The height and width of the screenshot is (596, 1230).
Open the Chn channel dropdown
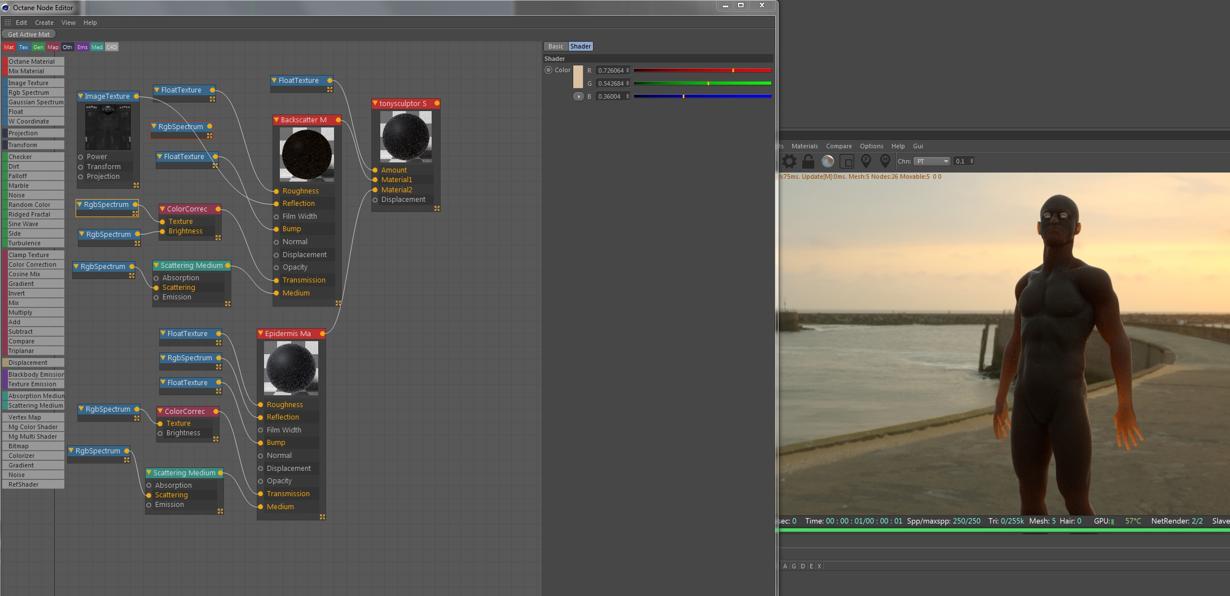[932, 162]
